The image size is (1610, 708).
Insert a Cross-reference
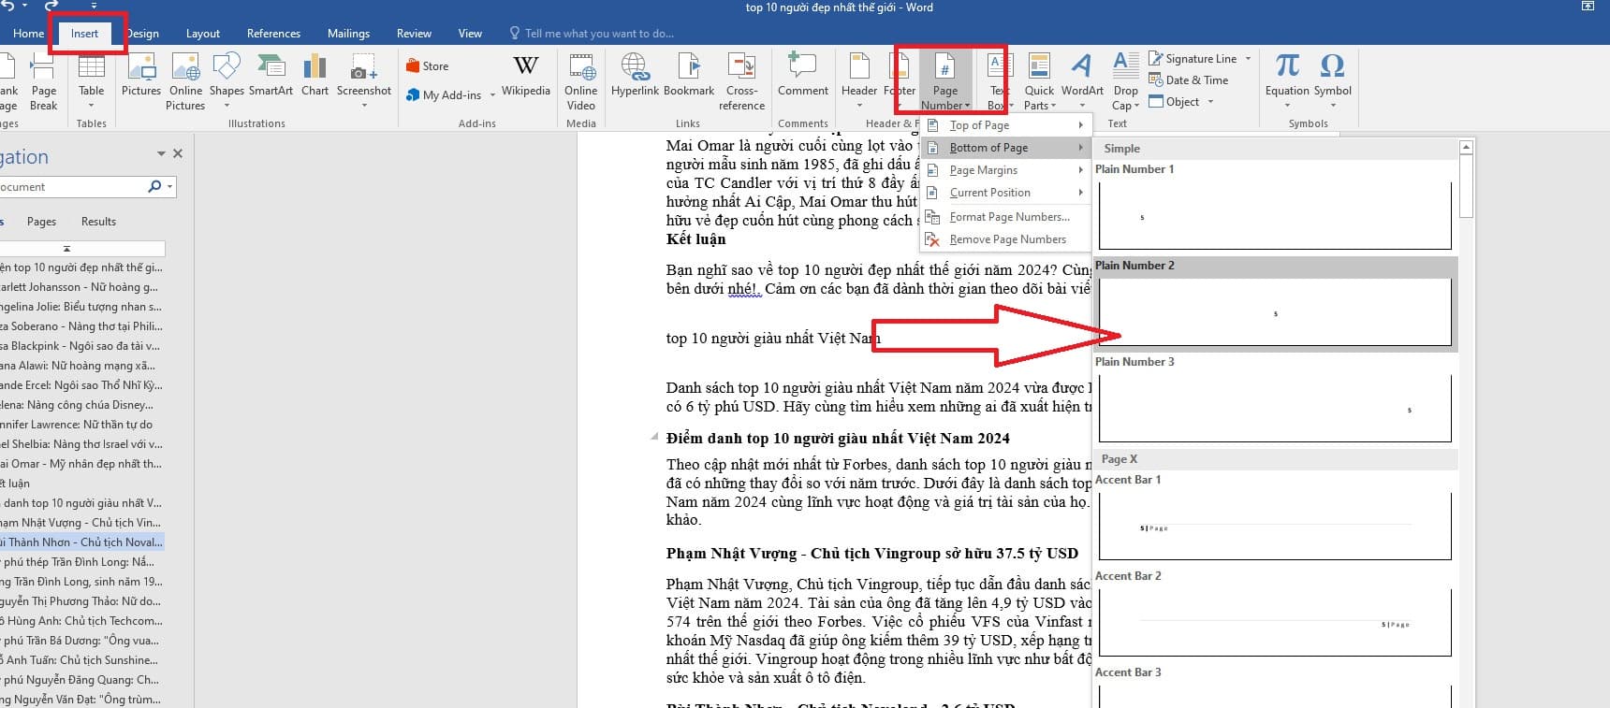(x=741, y=82)
